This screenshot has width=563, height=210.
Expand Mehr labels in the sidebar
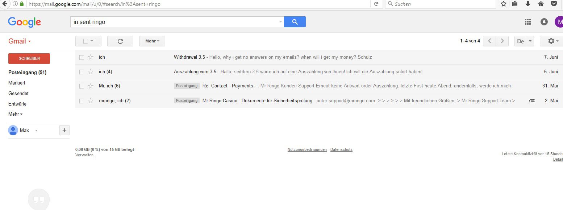click(x=15, y=114)
